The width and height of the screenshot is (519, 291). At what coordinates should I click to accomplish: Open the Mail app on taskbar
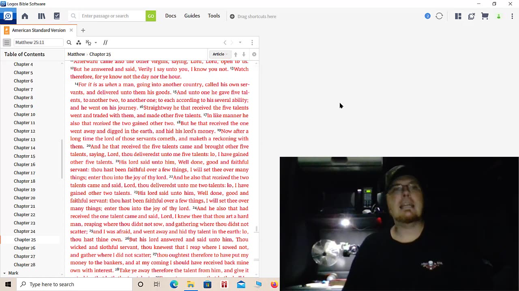coord(241,284)
